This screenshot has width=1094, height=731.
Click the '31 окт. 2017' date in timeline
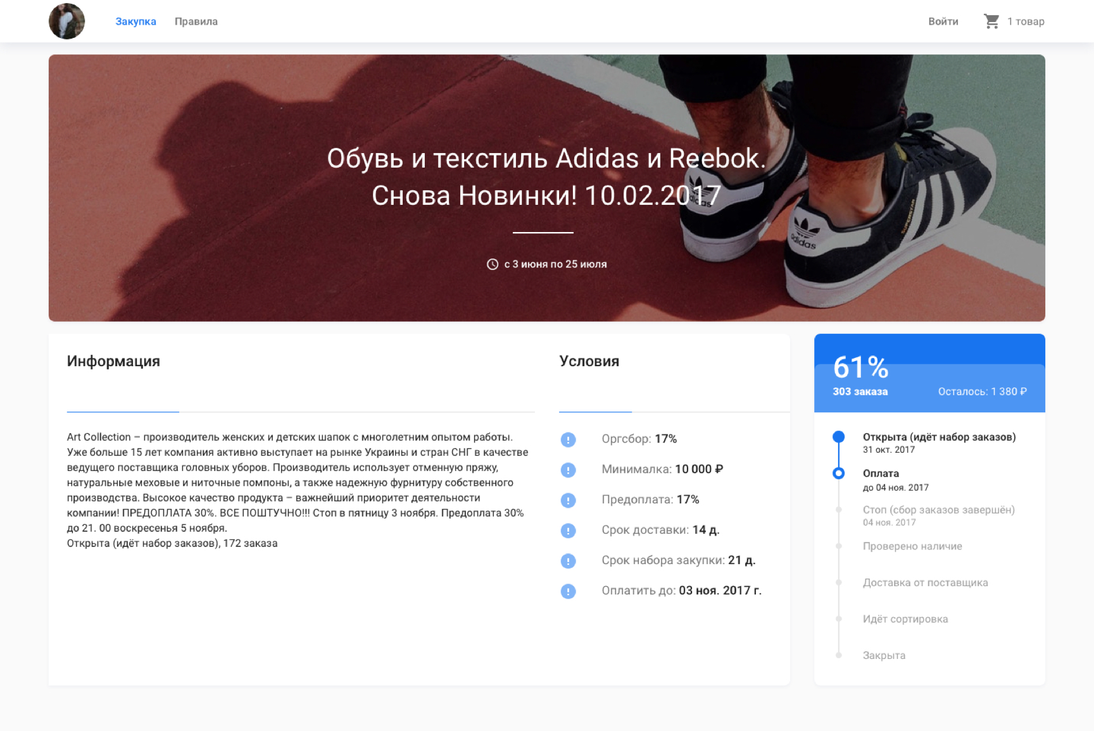pyautogui.click(x=888, y=450)
